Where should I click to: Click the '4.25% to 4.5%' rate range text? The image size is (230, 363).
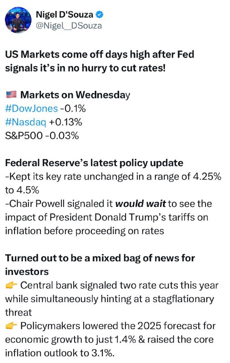[113, 183]
